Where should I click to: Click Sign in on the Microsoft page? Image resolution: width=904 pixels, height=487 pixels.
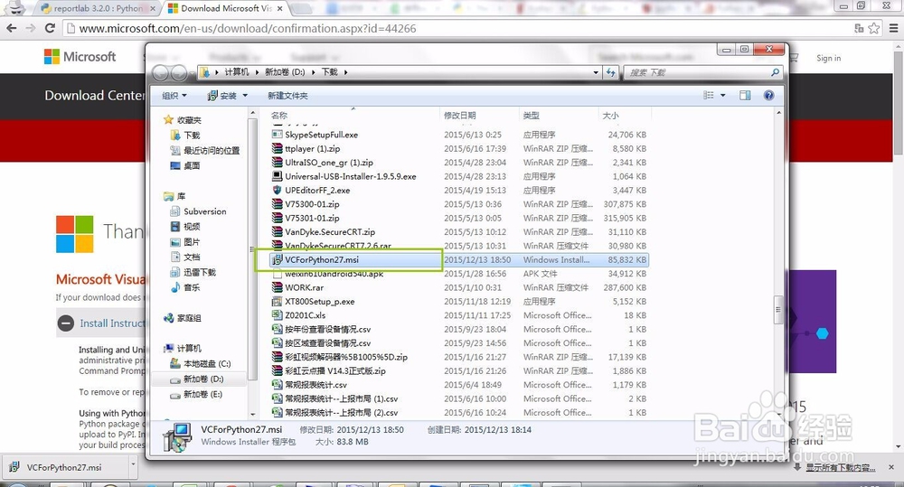coord(828,58)
